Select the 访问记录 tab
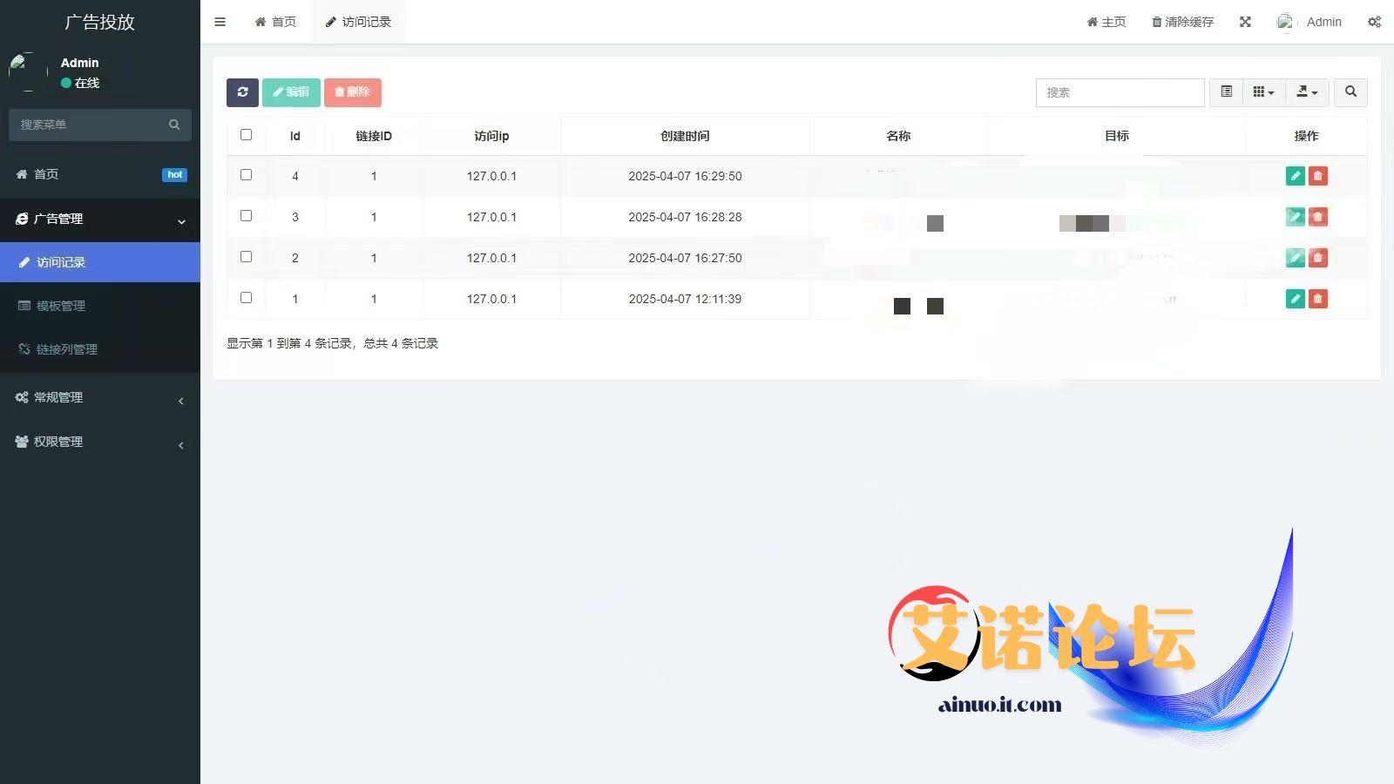The image size is (1394, 784). [358, 22]
